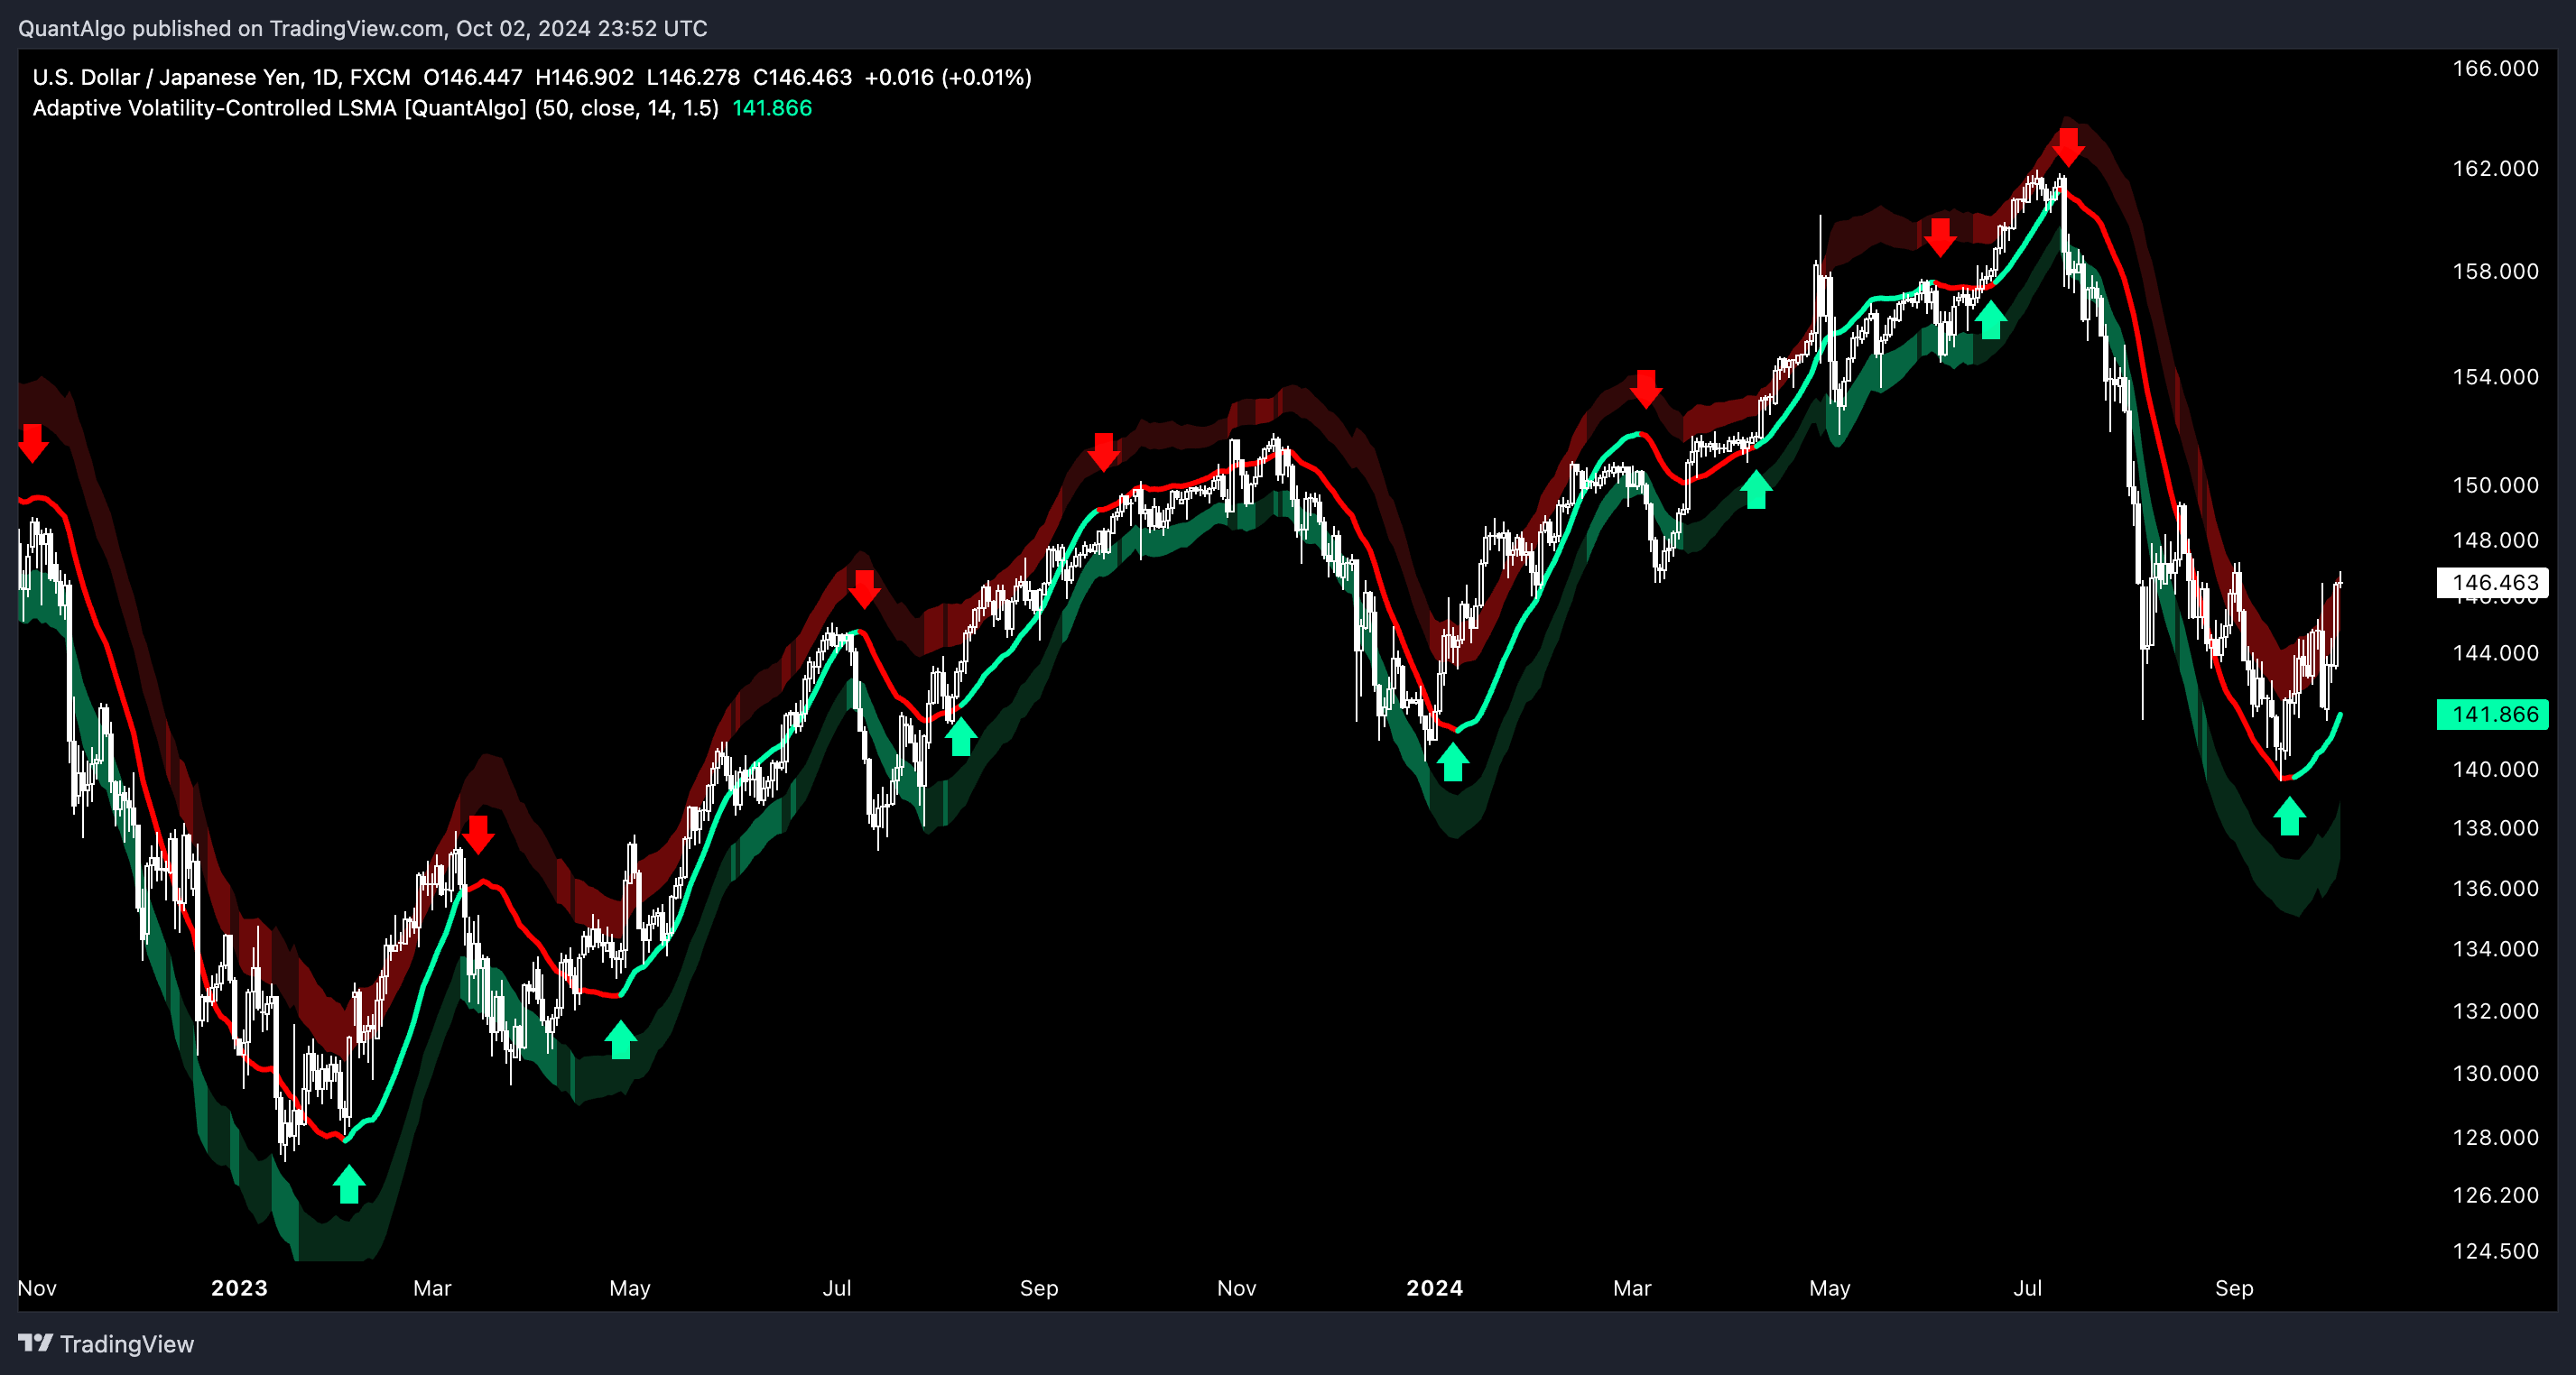Image resolution: width=2576 pixels, height=1375 pixels.
Task: Click the 130.000 price axis label
Action: tap(2495, 1074)
